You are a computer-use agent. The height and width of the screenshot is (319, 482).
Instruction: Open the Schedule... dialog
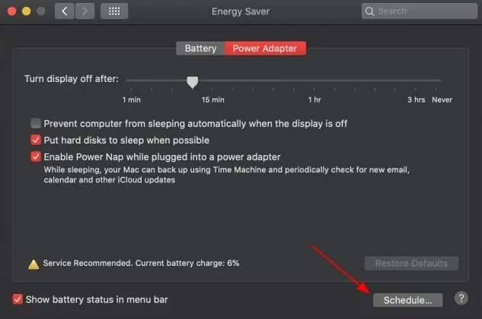click(408, 300)
